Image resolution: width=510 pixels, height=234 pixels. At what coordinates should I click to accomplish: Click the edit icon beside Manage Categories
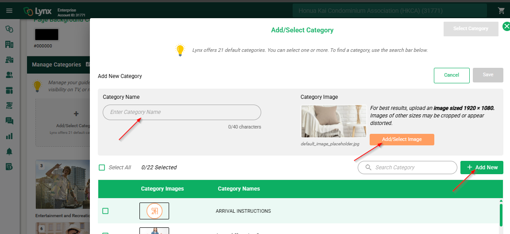(x=88, y=64)
